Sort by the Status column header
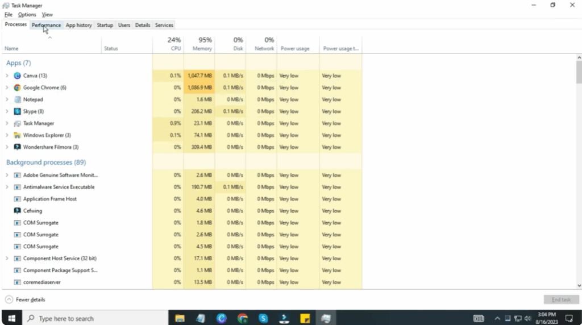Viewport: 582px width, 325px height. [x=127, y=44]
